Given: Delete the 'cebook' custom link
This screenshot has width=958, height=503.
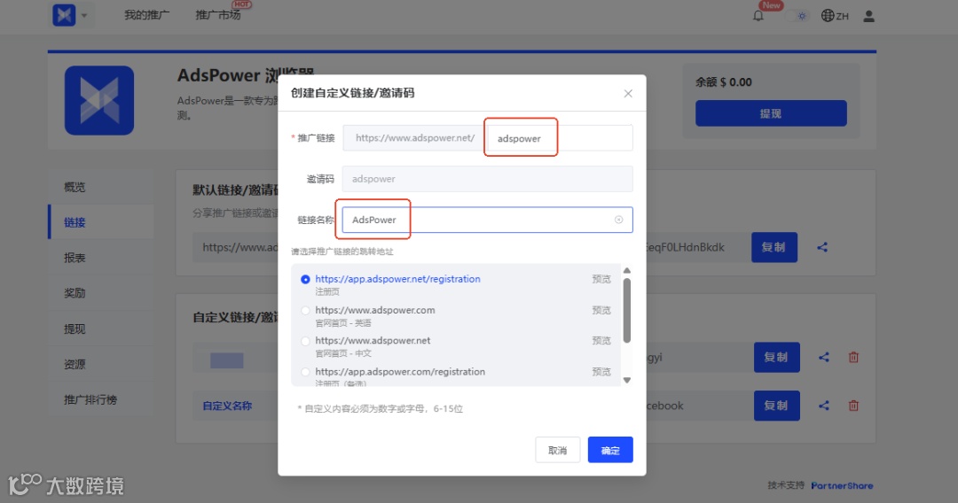Looking at the screenshot, I should [853, 406].
